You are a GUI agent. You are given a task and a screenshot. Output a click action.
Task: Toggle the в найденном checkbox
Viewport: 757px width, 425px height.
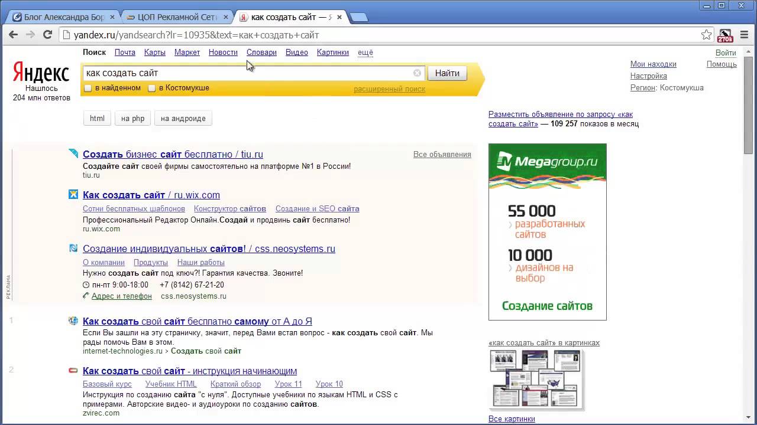pyautogui.click(x=88, y=88)
